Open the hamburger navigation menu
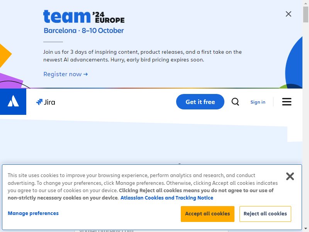The image size is (309, 232). (x=287, y=102)
